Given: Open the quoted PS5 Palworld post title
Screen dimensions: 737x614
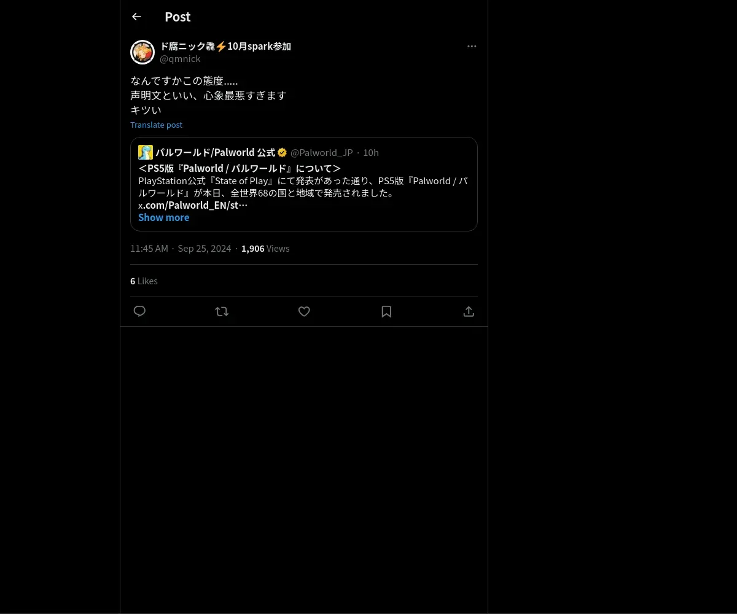Looking at the screenshot, I should click(x=240, y=168).
